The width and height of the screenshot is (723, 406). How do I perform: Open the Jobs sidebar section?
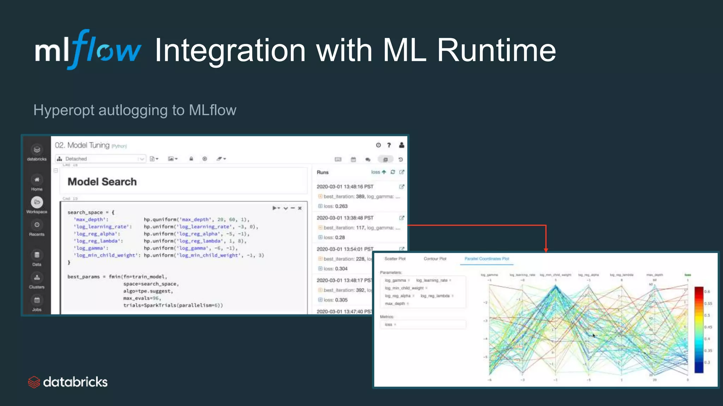37,303
